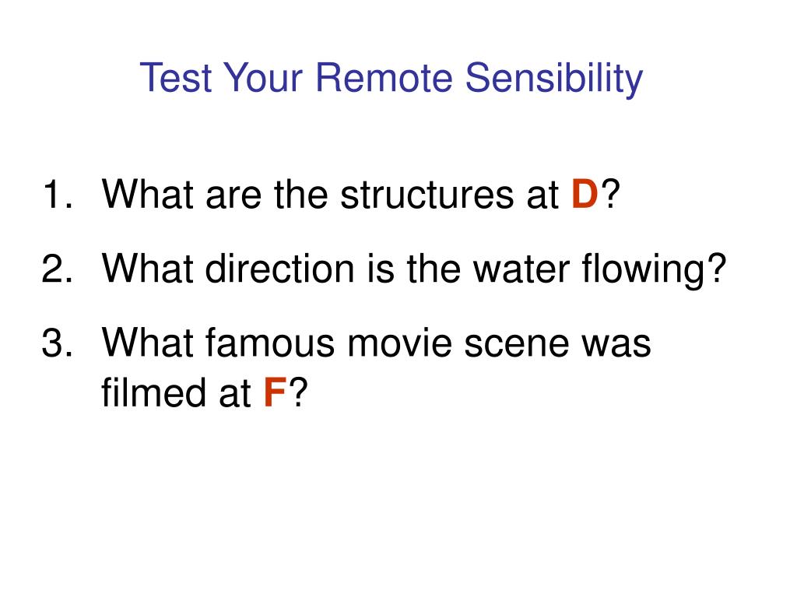Click the list number 3
Viewport: 797px width, 598px height.
pos(57,343)
